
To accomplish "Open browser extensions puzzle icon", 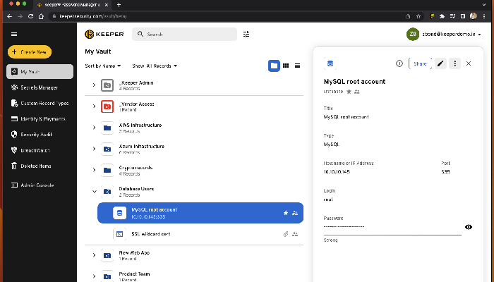I will click(442, 16).
